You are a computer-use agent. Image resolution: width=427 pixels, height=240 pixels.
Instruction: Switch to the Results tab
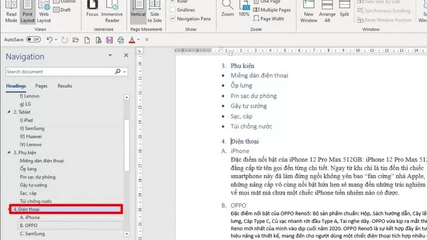65,86
